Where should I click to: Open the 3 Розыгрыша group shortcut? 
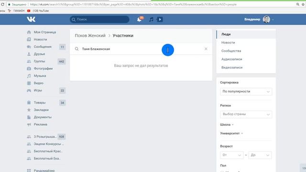point(45,137)
